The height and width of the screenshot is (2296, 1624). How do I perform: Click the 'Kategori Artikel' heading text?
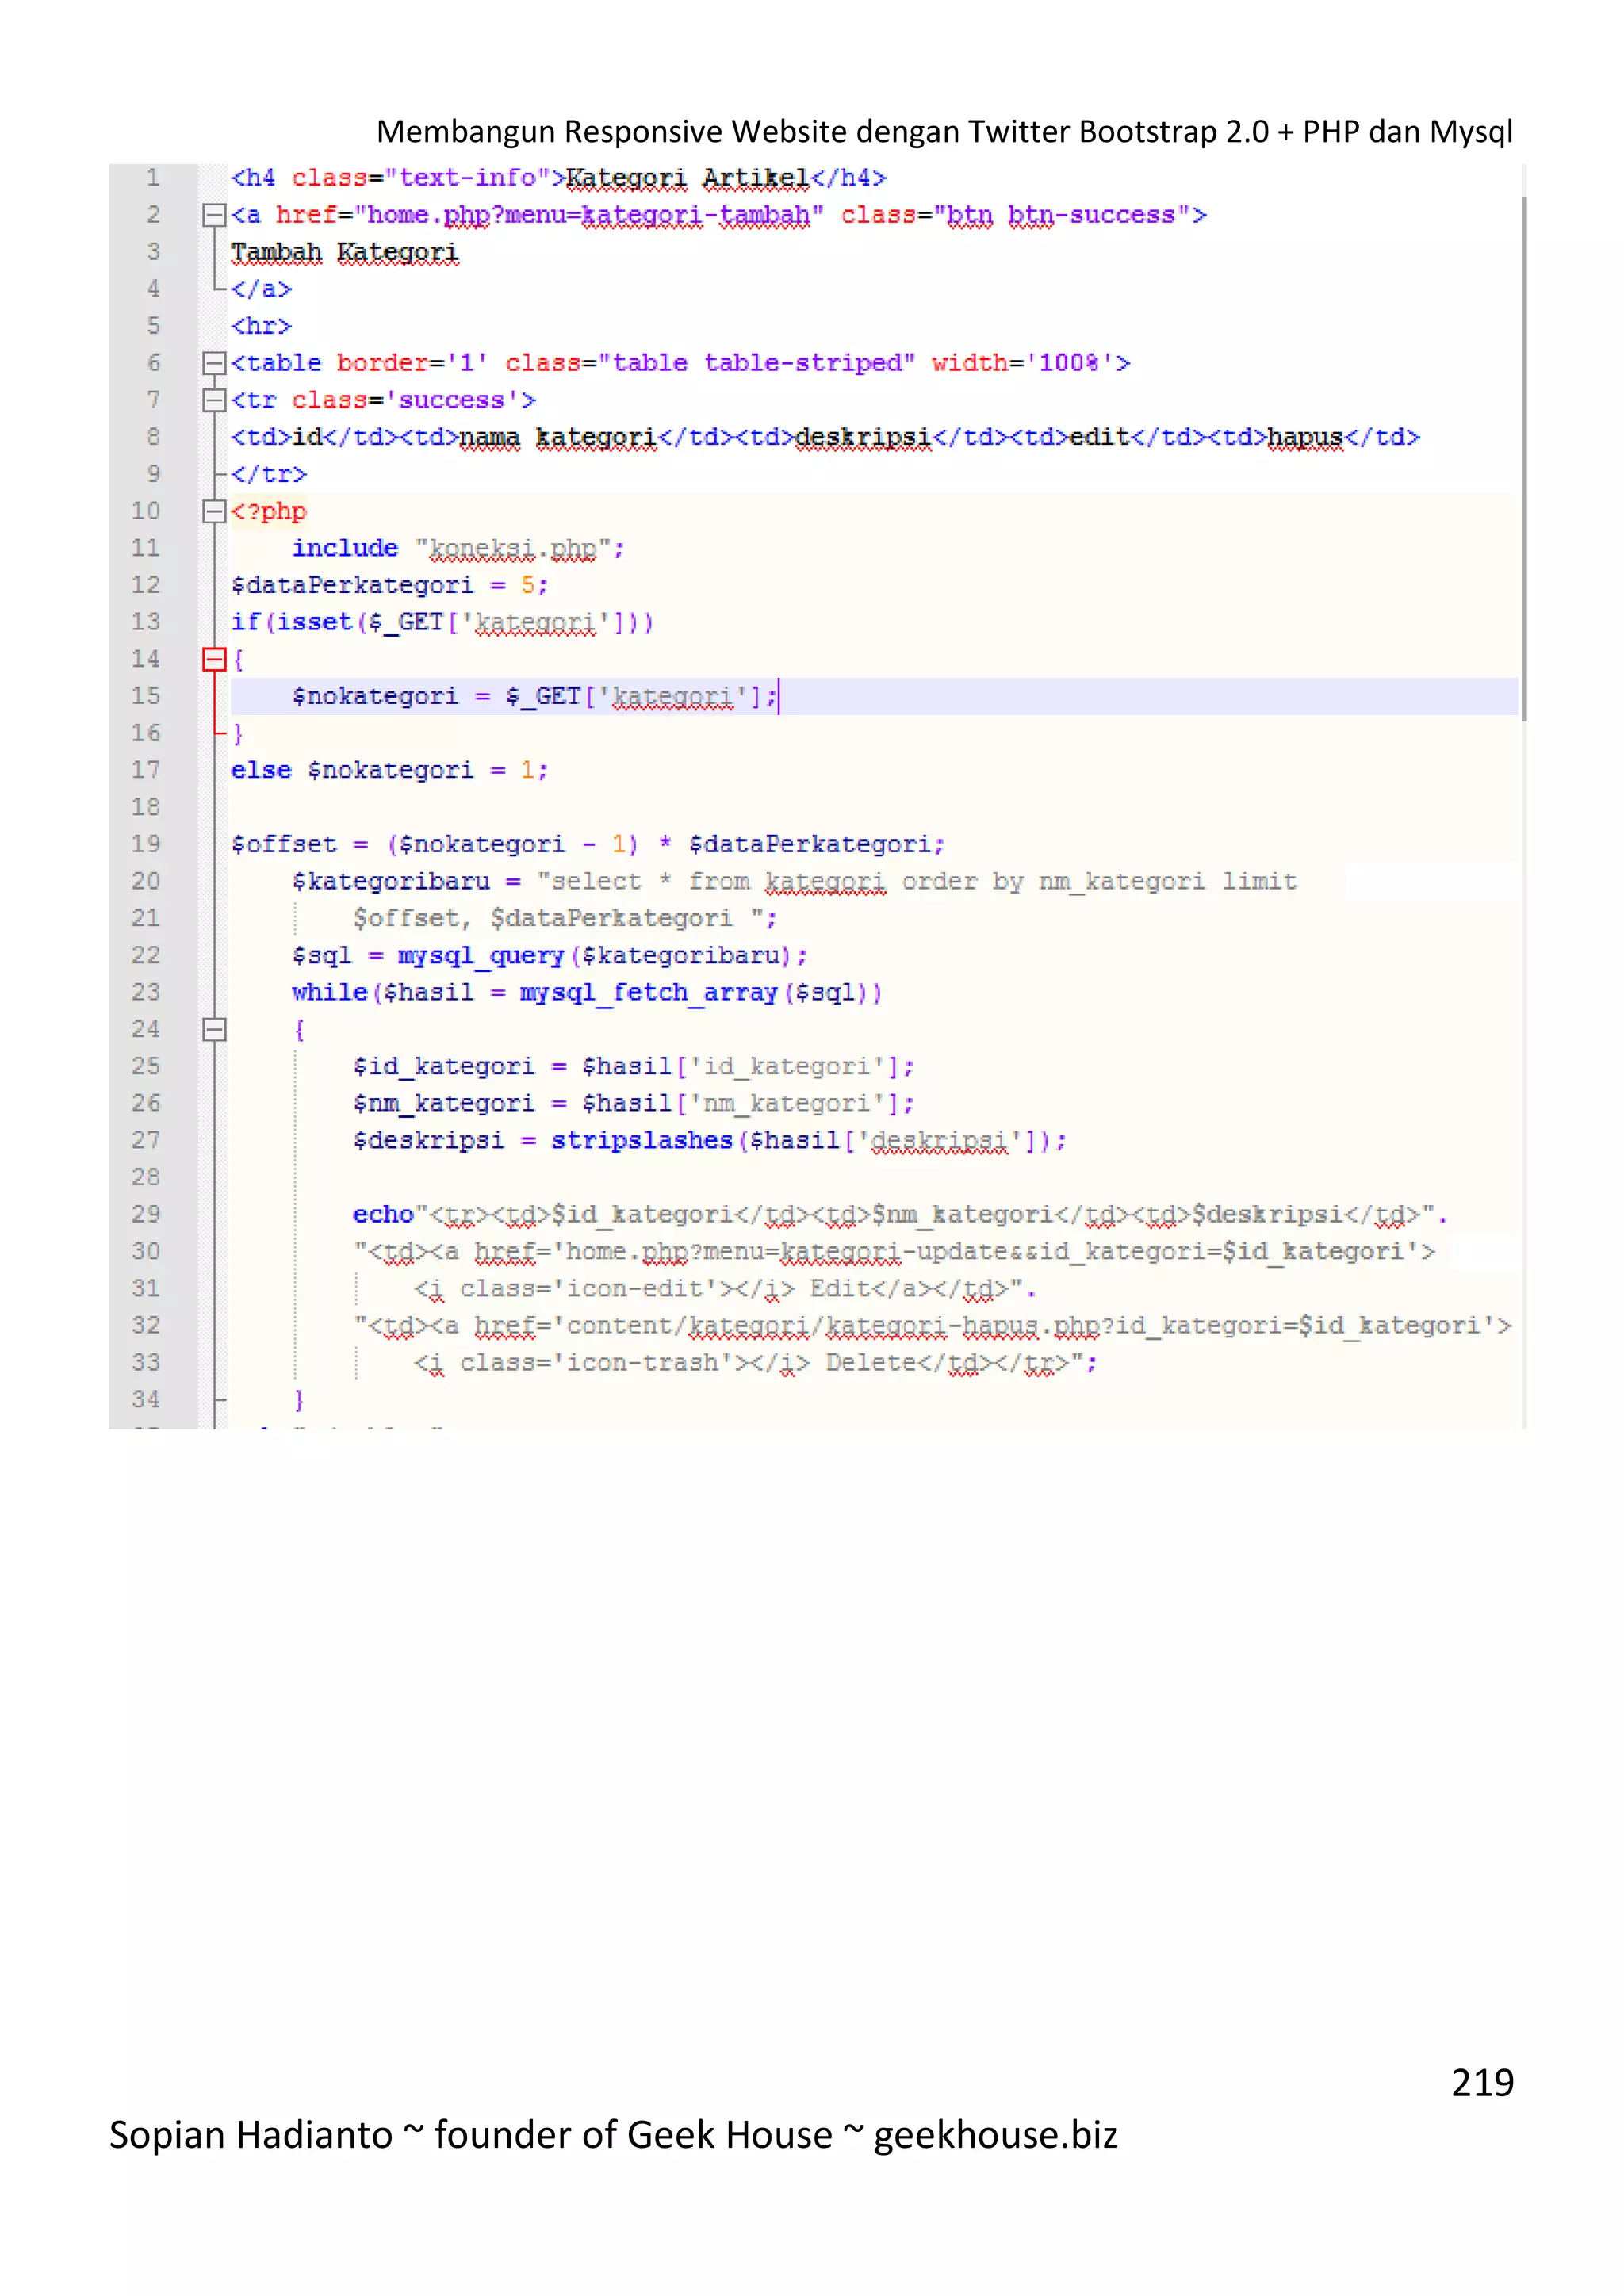(687, 178)
